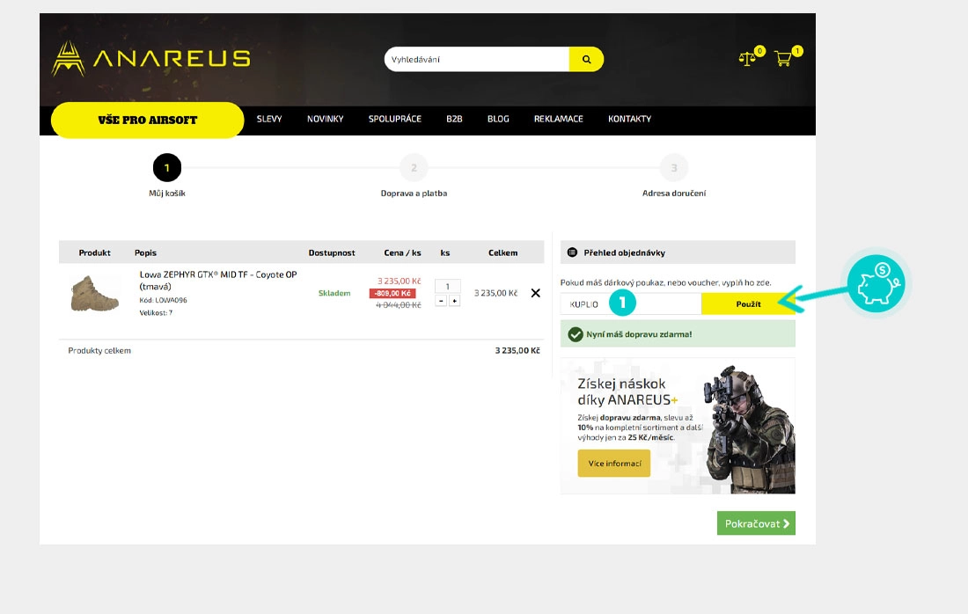Decrease quantity with minus button
The image size is (968, 614).
(441, 301)
